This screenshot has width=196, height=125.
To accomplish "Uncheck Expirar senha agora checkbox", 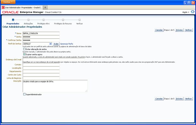I will coord(24,54).
